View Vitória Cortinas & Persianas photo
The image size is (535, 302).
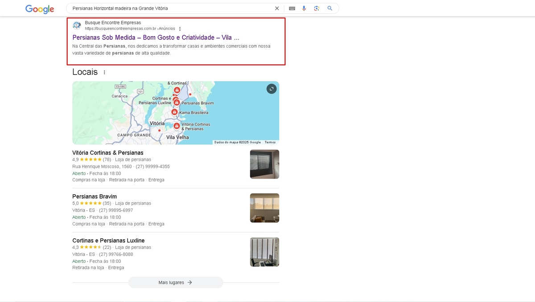pos(264,164)
